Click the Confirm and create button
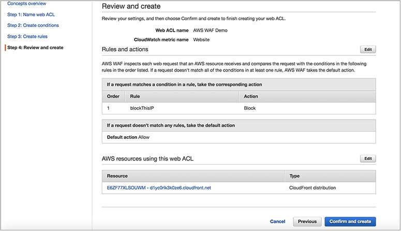 [x=350, y=222]
